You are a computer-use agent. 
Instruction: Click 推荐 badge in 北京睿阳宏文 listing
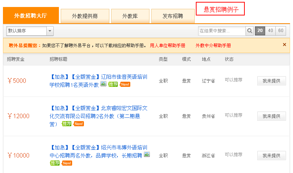pos(67,124)
